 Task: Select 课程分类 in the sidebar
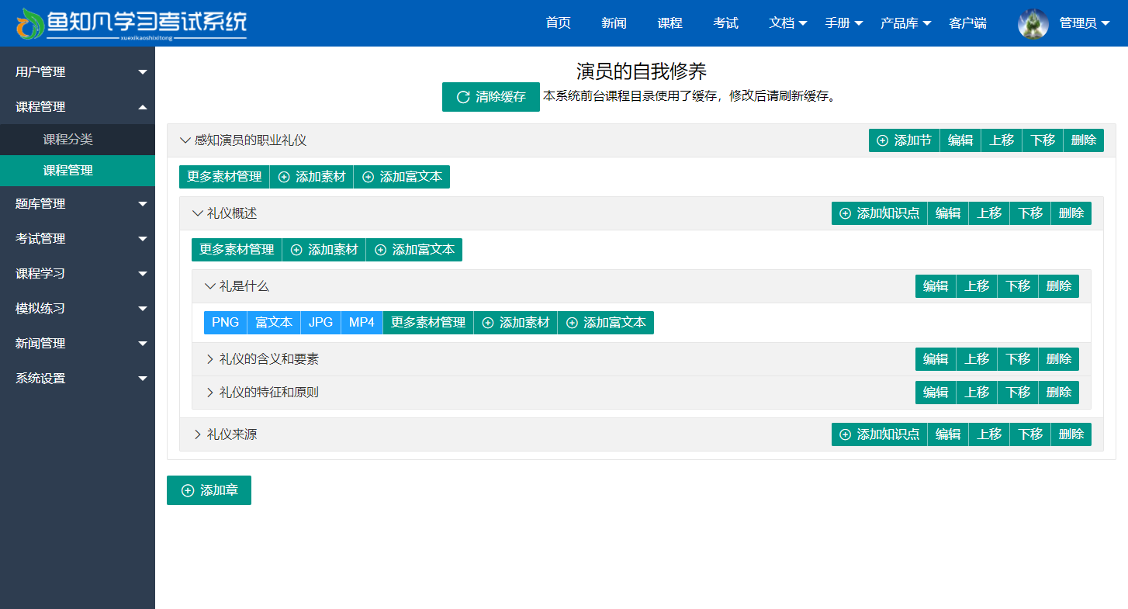tap(78, 140)
